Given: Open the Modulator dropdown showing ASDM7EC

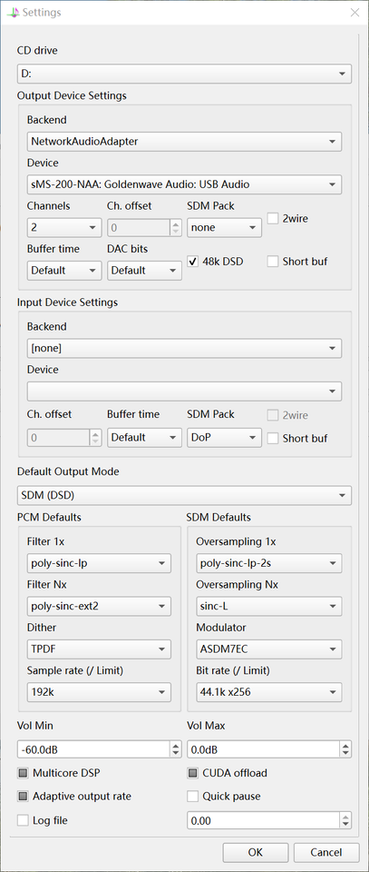Looking at the screenshot, I should coord(269,649).
